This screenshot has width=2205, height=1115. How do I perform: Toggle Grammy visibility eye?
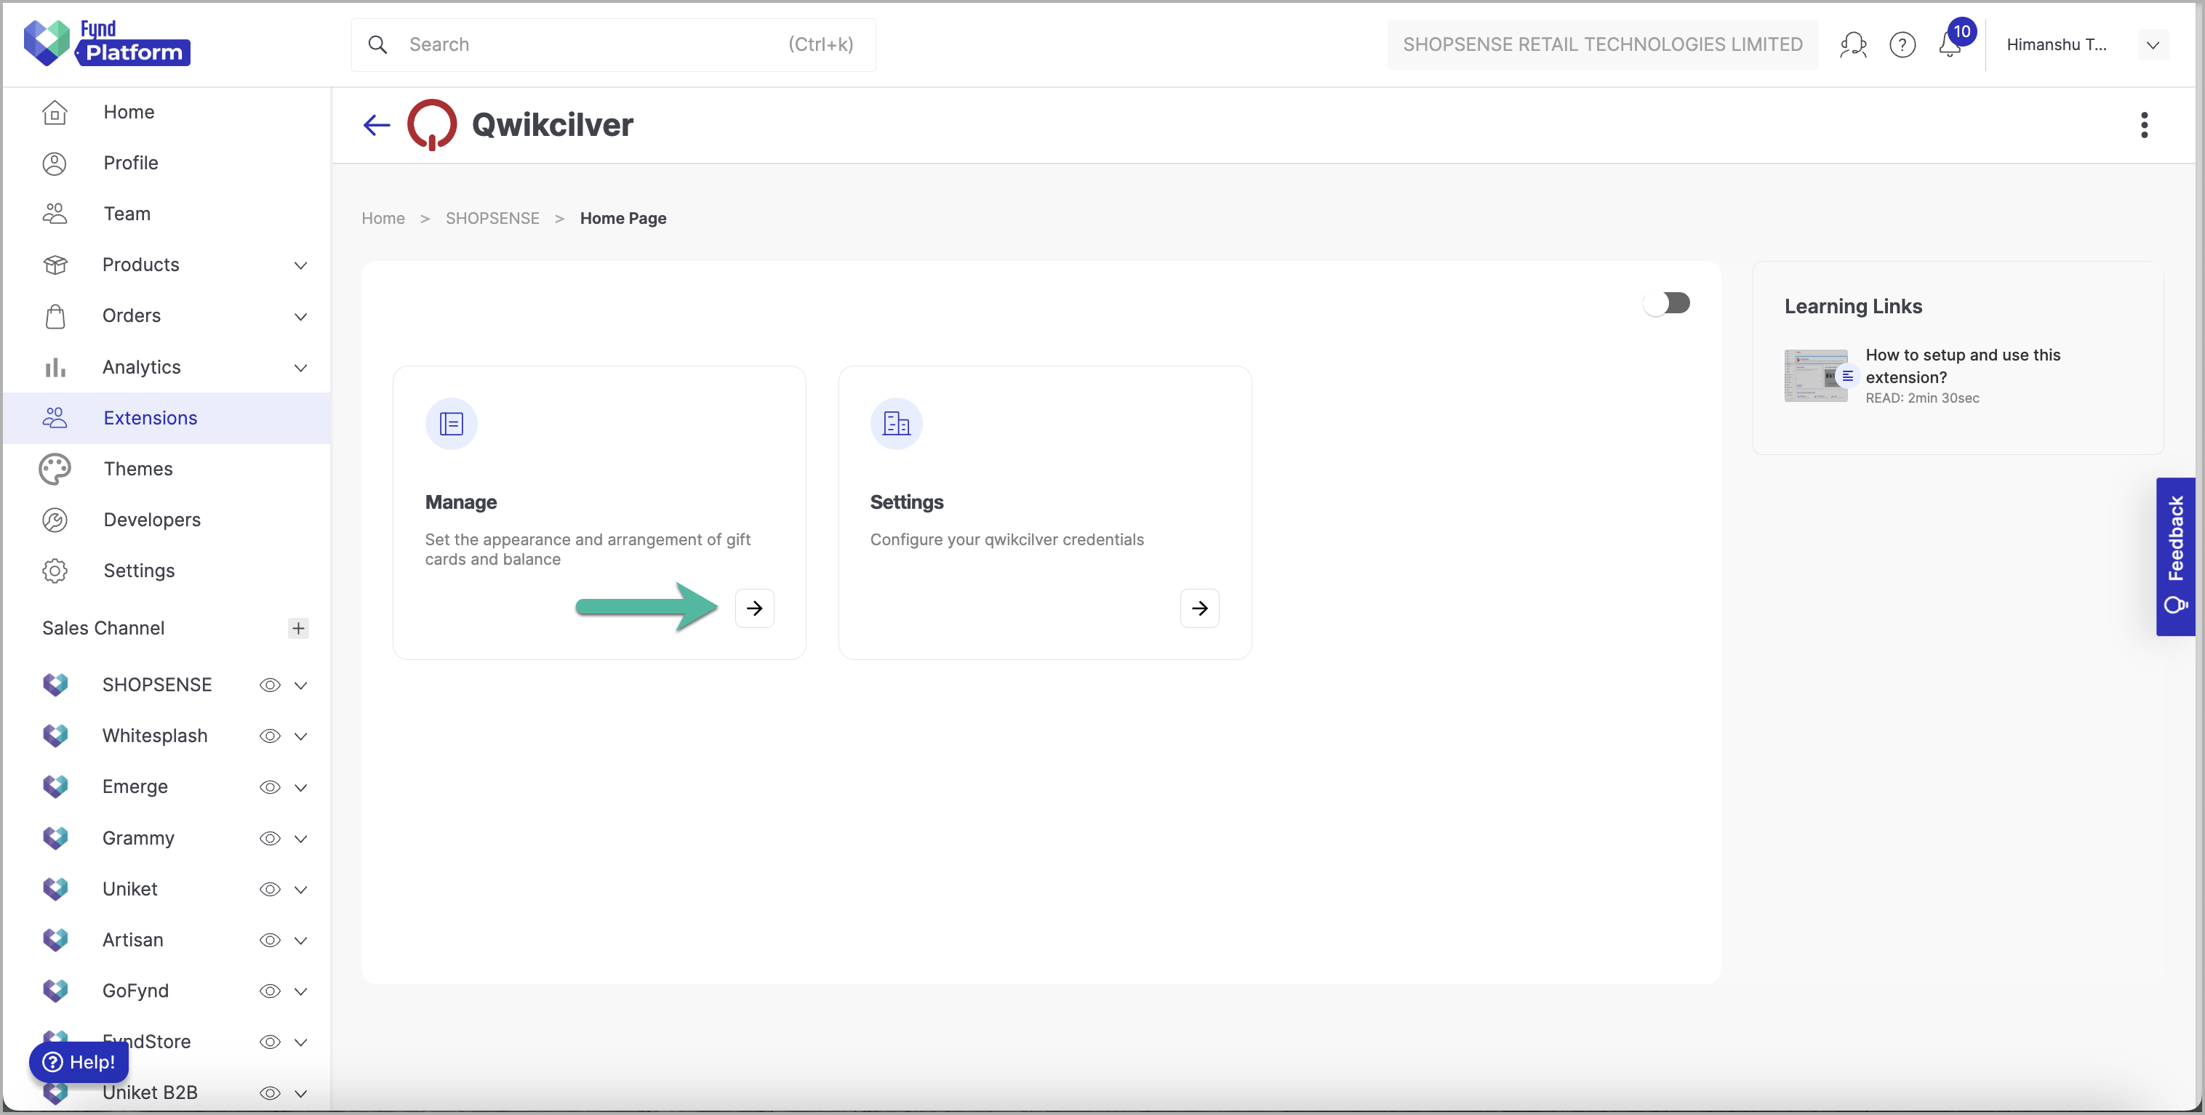(270, 838)
